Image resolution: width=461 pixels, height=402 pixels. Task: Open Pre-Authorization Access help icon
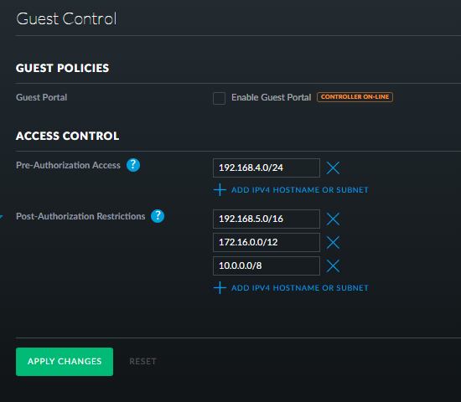coord(133,165)
